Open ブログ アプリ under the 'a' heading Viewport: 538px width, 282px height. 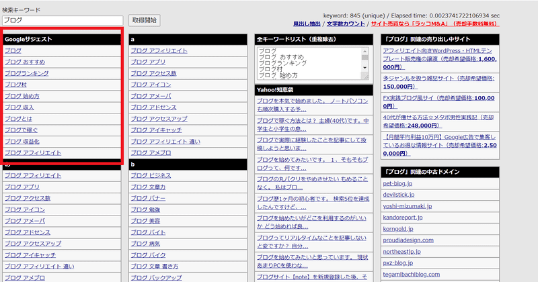(148, 62)
